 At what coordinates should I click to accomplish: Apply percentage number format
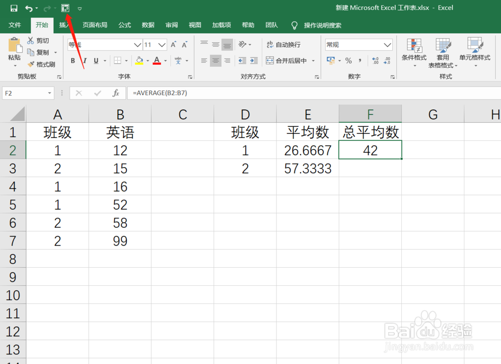(x=349, y=61)
